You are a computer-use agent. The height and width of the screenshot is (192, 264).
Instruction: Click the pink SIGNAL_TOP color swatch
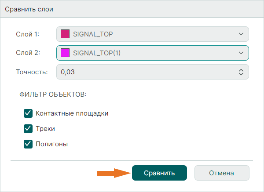tap(65, 34)
